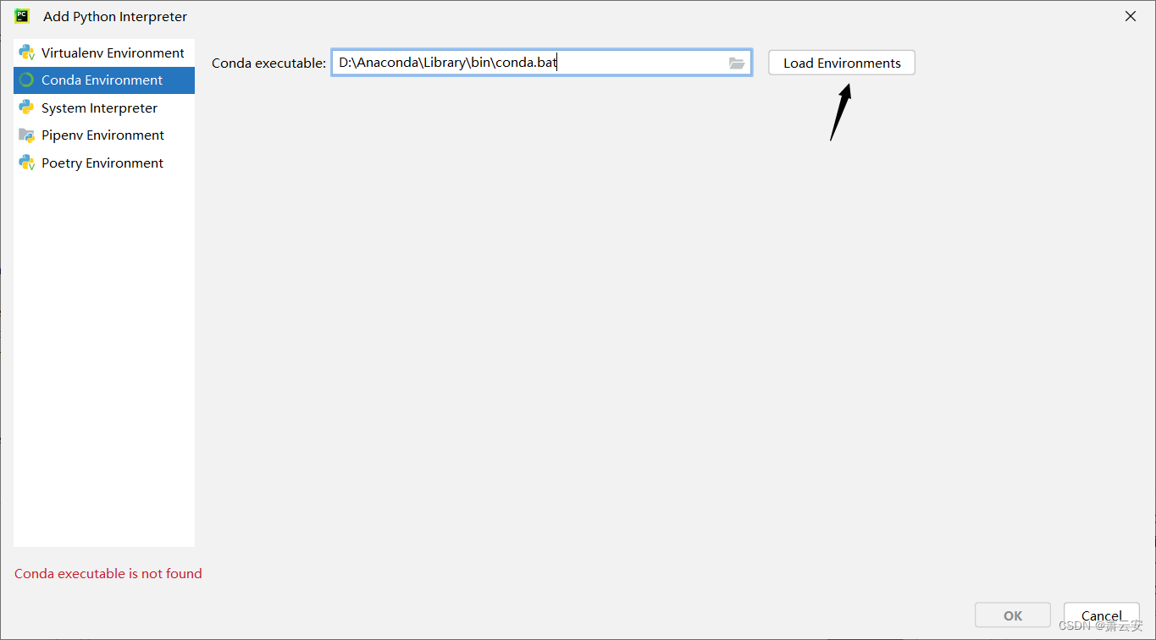This screenshot has width=1156, height=640.
Task: Click the 'Add Python Interpreter' title text
Action: (x=115, y=17)
